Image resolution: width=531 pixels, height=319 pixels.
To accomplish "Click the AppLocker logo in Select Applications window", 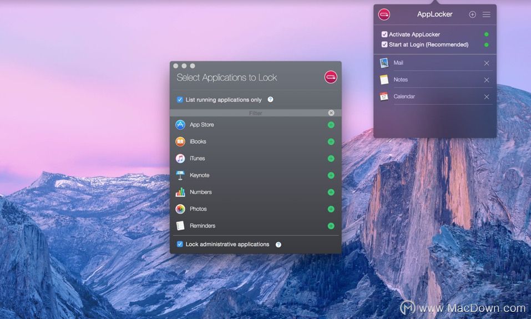I will [331, 77].
